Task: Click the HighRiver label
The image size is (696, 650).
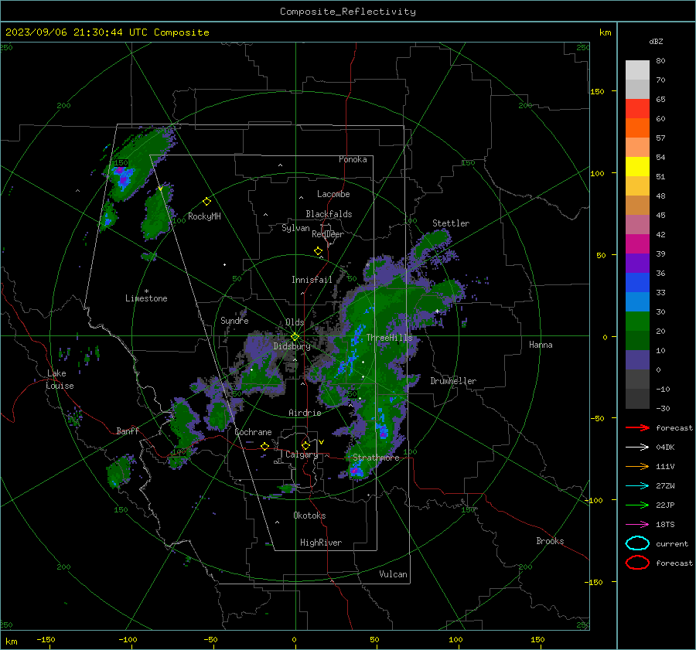Action: point(321,543)
